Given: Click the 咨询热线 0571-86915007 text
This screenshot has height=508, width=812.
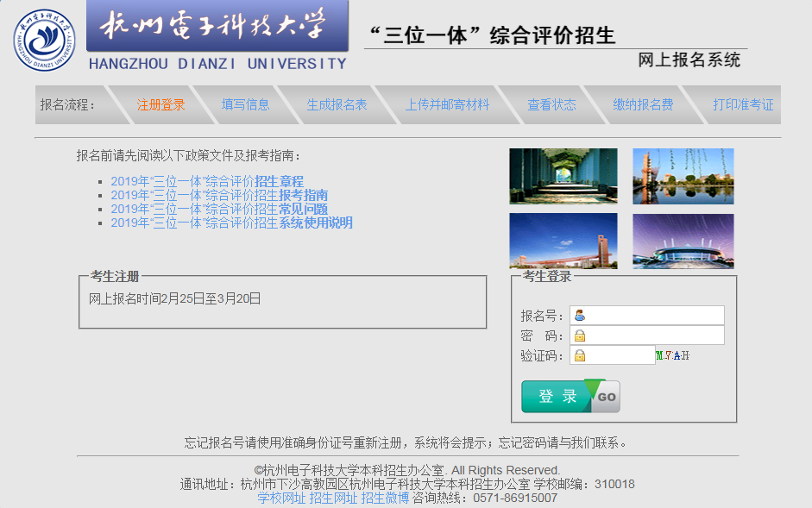Looking at the screenshot, I should click(485, 499).
